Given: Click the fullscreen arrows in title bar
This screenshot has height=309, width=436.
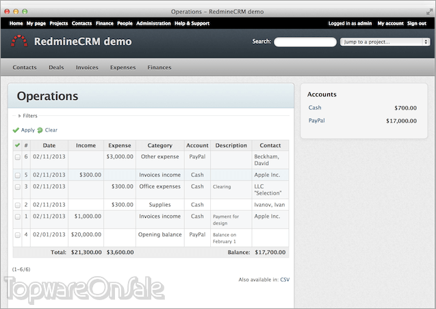Looking at the screenshot, I should [430, 12].
